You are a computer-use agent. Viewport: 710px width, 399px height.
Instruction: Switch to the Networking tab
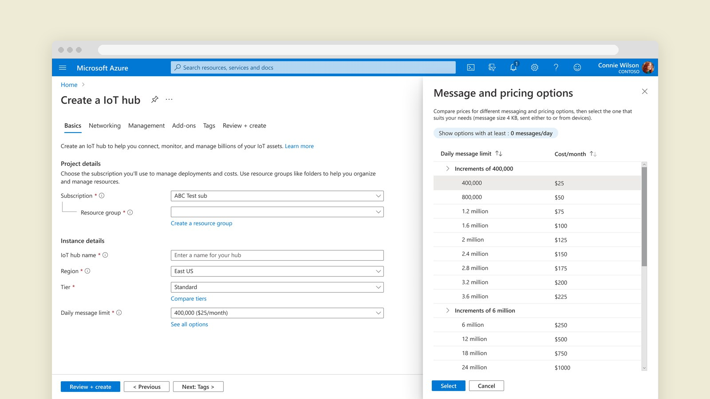(x=105, y=125)
